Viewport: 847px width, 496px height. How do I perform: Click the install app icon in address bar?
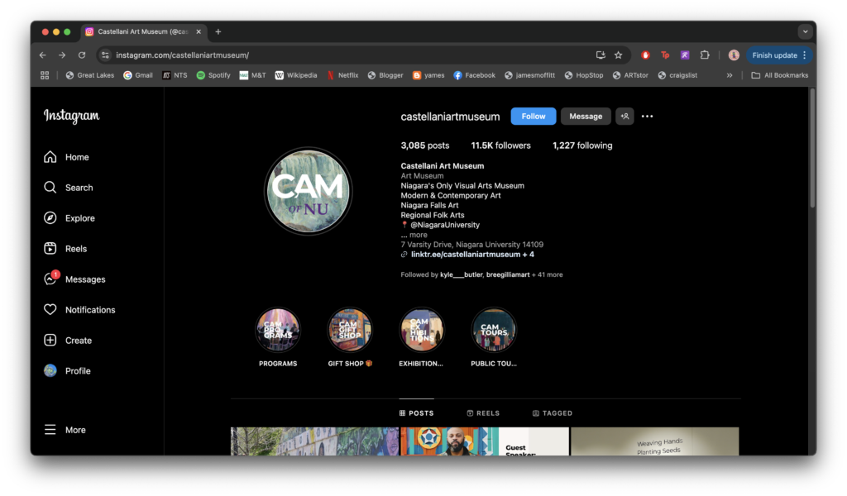(x=601, y=55)
